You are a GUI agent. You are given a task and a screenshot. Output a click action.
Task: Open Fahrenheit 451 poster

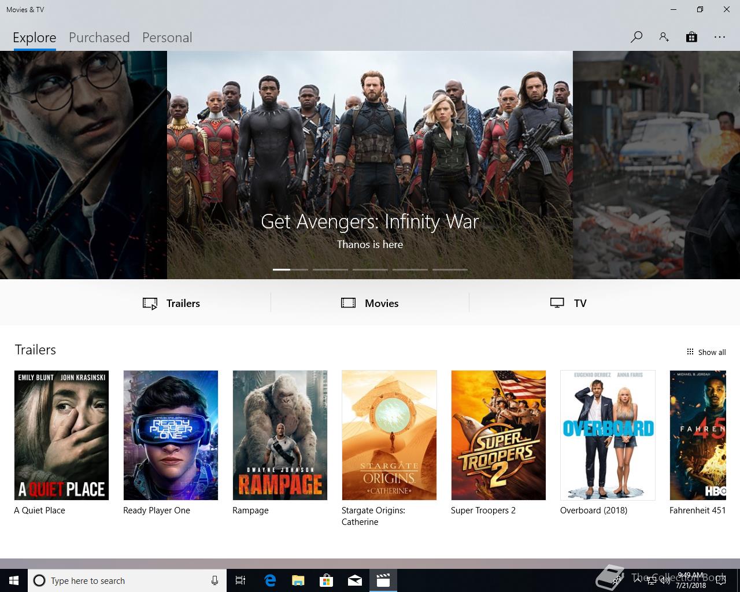point(698,435)
